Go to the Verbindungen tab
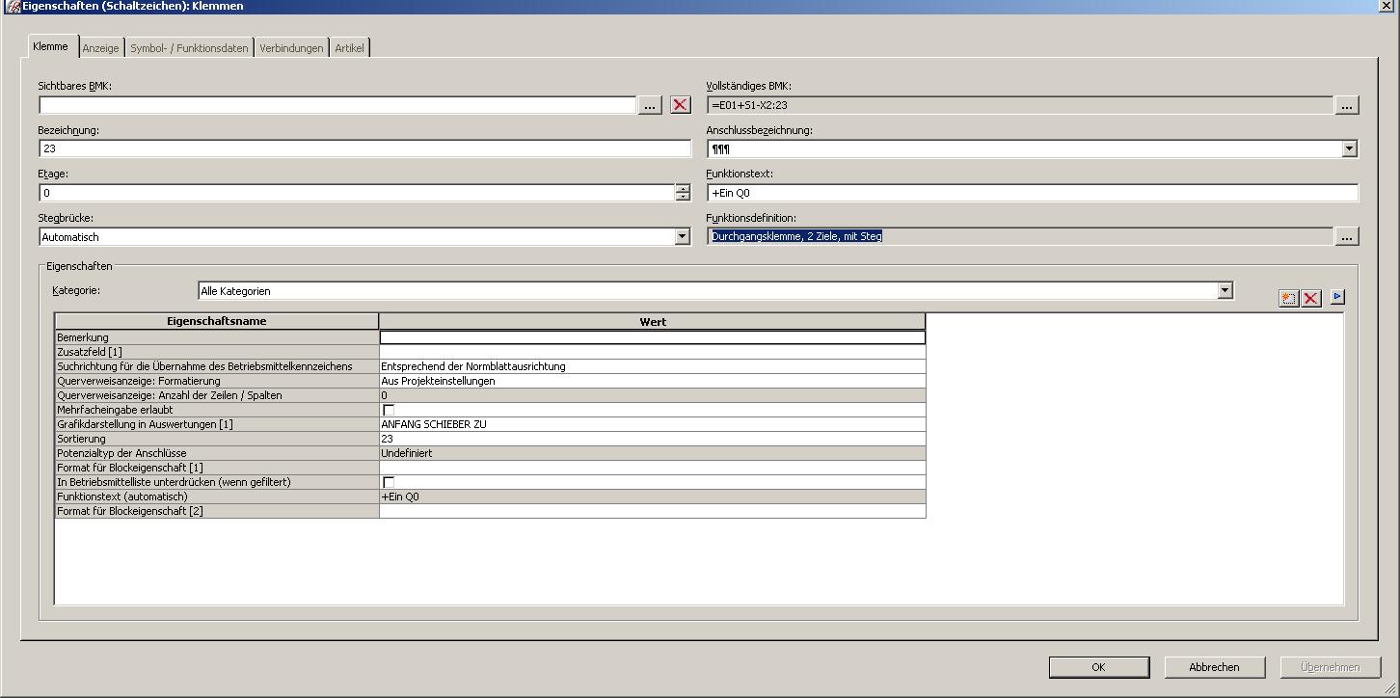The height and width of the screenshot is (698, 1400). [291, 47]
